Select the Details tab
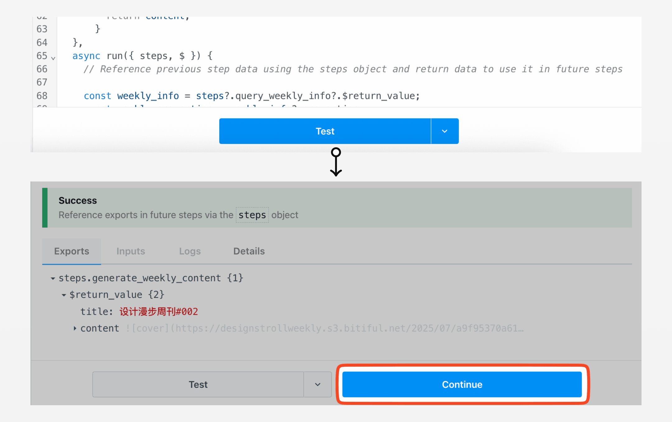672x422 pixels. 249,251
